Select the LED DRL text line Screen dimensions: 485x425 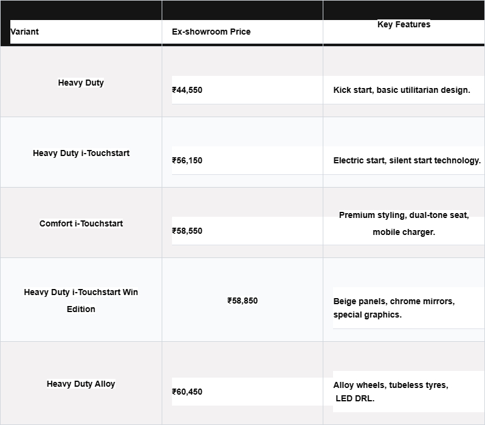[x=355, y=398]
